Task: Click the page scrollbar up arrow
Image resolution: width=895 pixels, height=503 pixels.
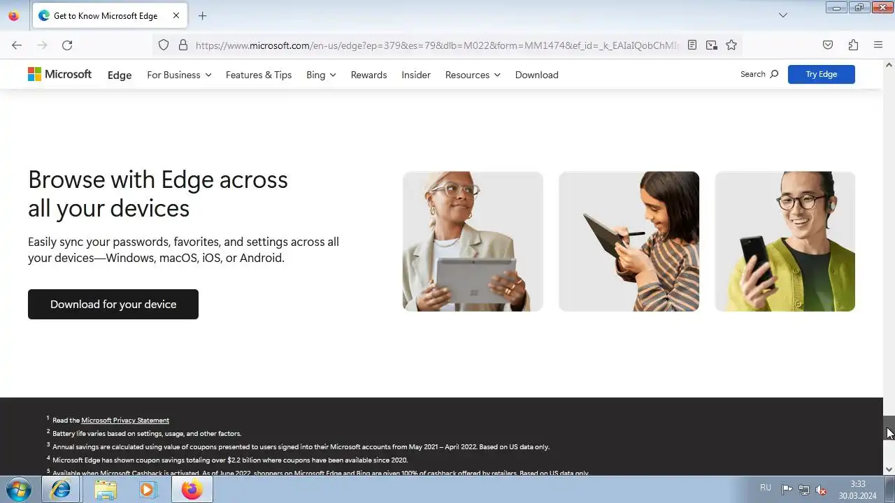Action: click(889, 66)
